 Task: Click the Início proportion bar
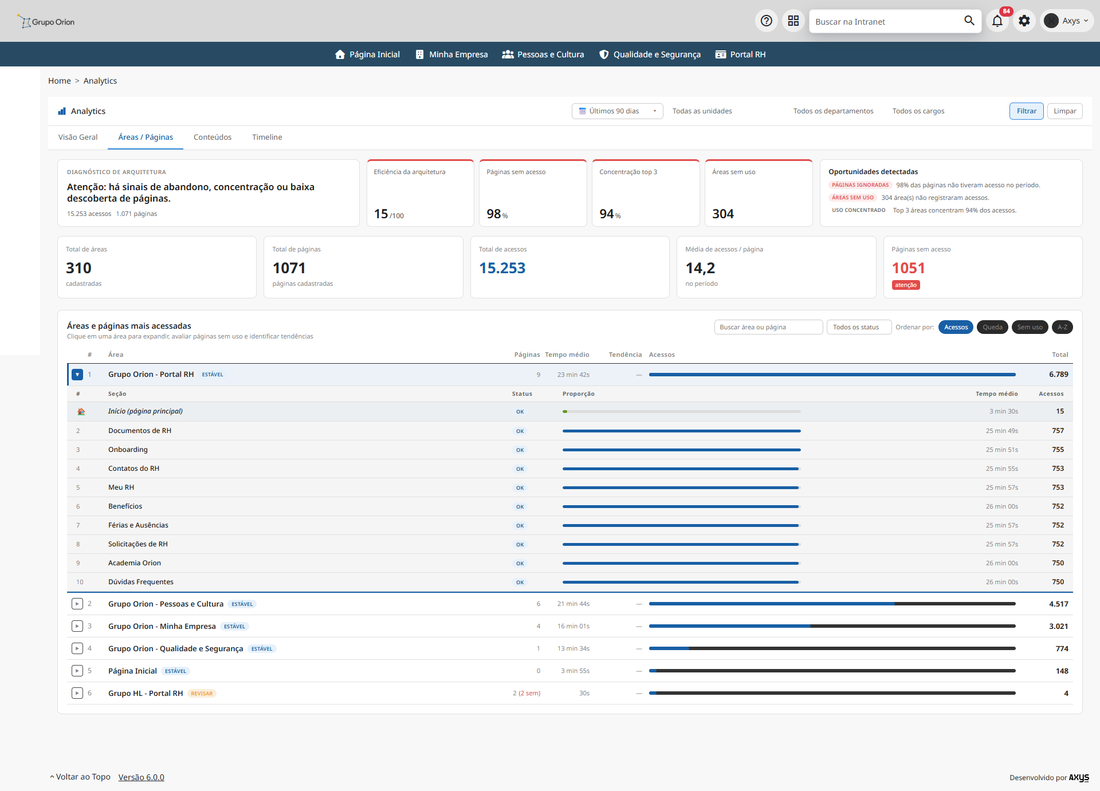(681, 411)
